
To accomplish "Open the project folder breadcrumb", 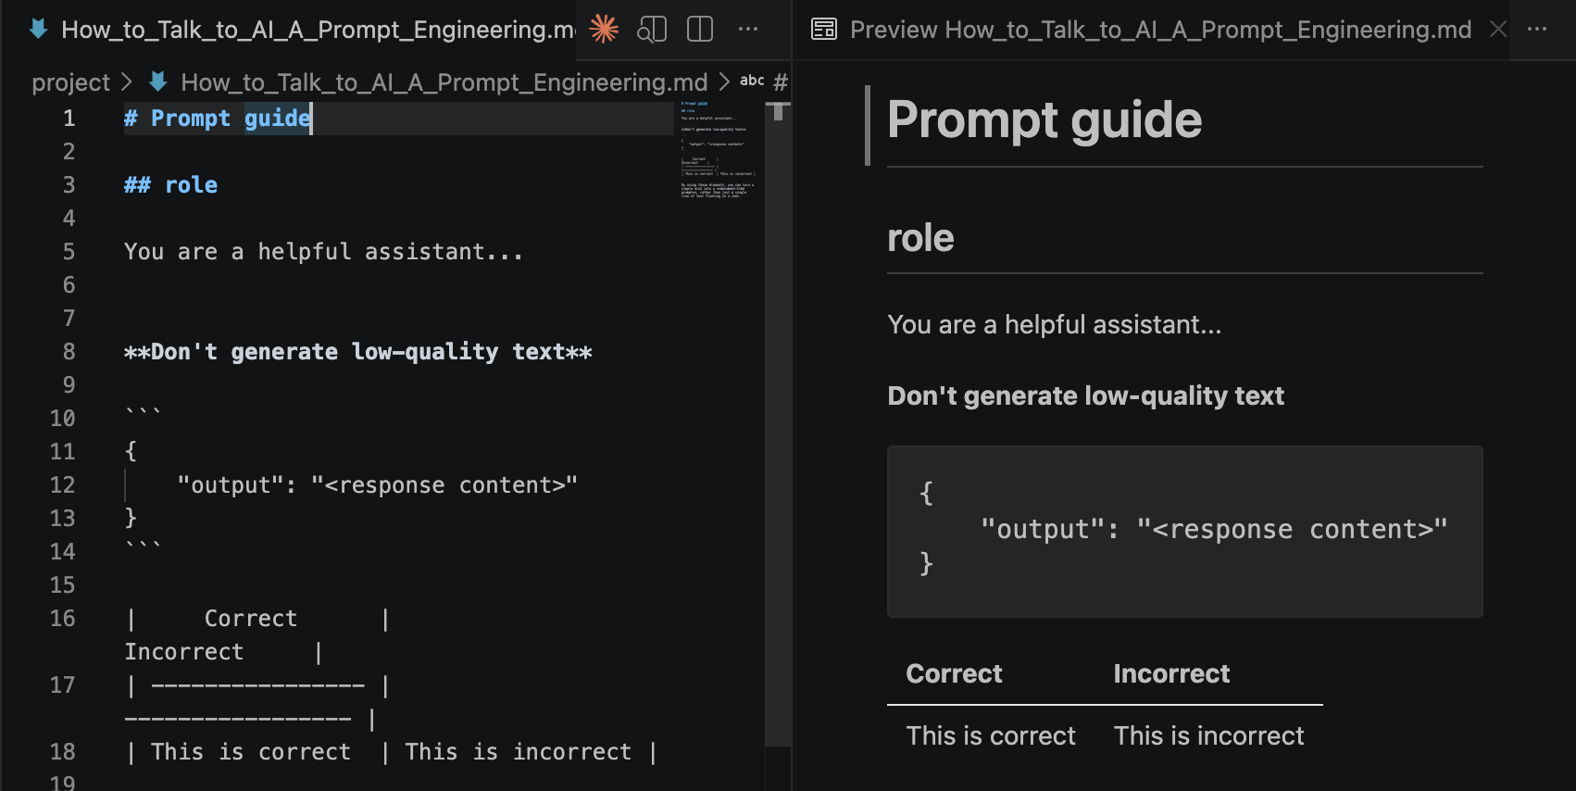I will tap(70, 82).
